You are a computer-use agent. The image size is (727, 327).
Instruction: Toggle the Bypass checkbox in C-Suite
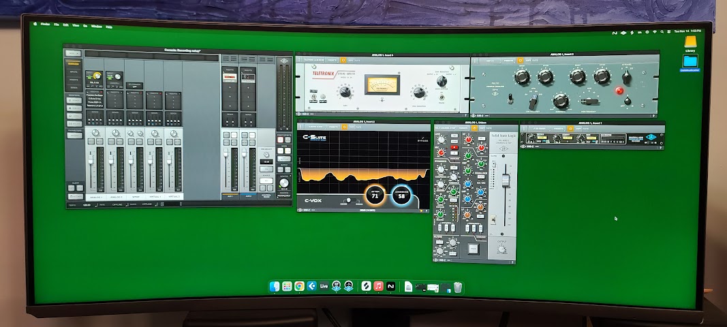[x=423, y=138]
